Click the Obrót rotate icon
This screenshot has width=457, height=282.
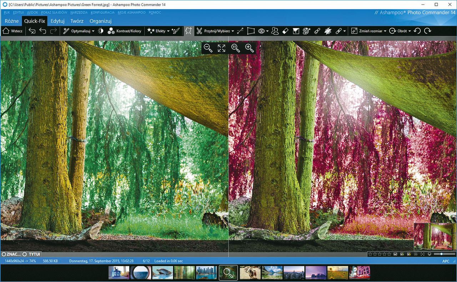click(x=392, y=31)
